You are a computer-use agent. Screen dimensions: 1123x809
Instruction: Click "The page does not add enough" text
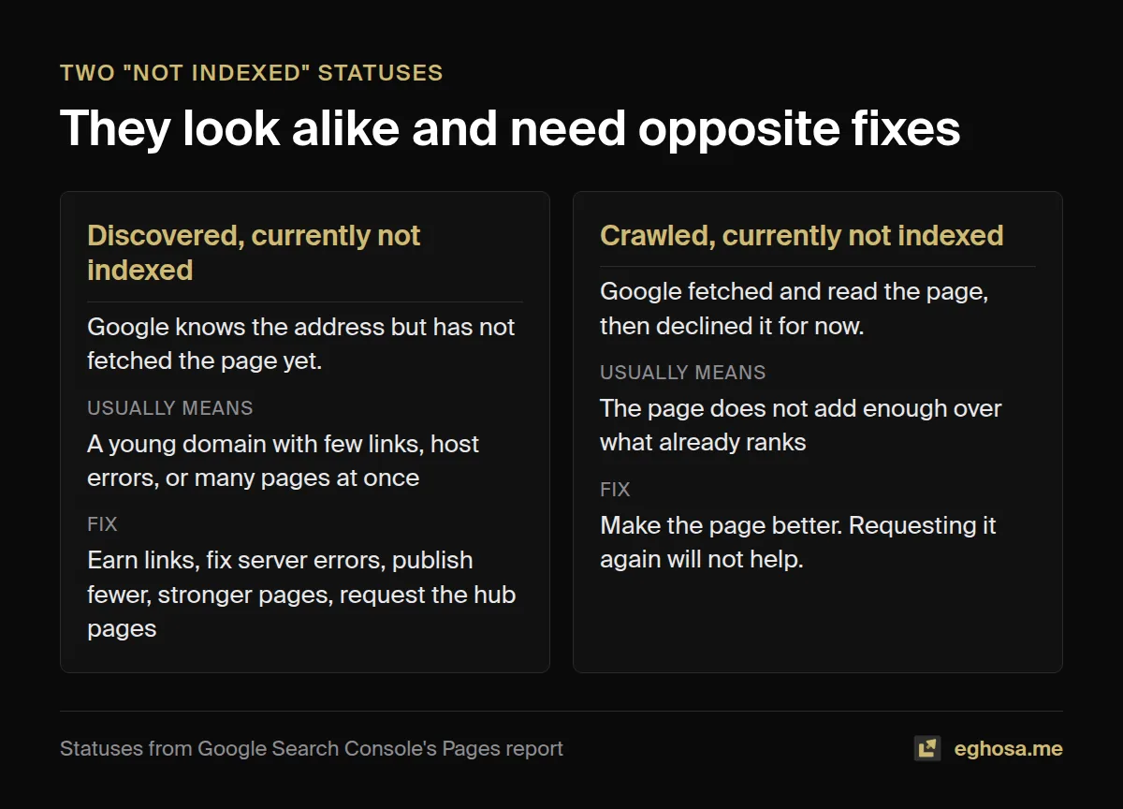tap(801, 425)
